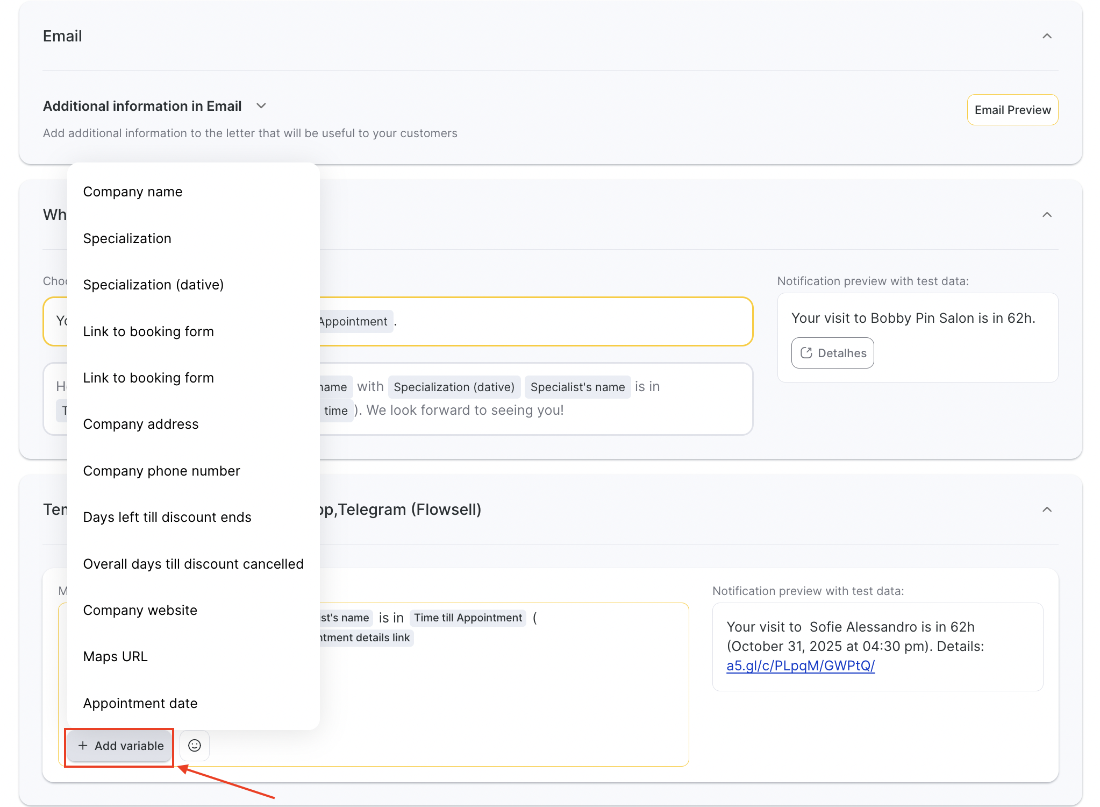Open the emoji picker icon
The image size is (1100, 807).
(x=194, y=745)
